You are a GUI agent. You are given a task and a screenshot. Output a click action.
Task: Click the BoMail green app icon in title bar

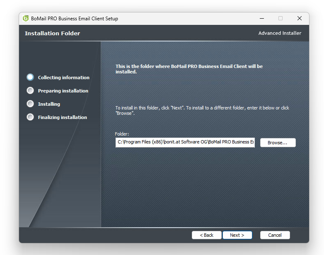(26, 18)
